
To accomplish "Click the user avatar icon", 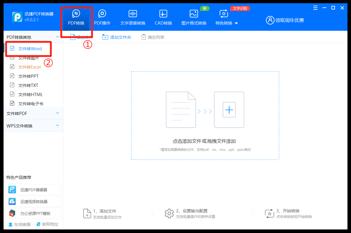I will [x=270, y=20].
